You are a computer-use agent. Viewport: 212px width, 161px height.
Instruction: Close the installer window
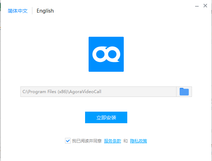point(205,6)
